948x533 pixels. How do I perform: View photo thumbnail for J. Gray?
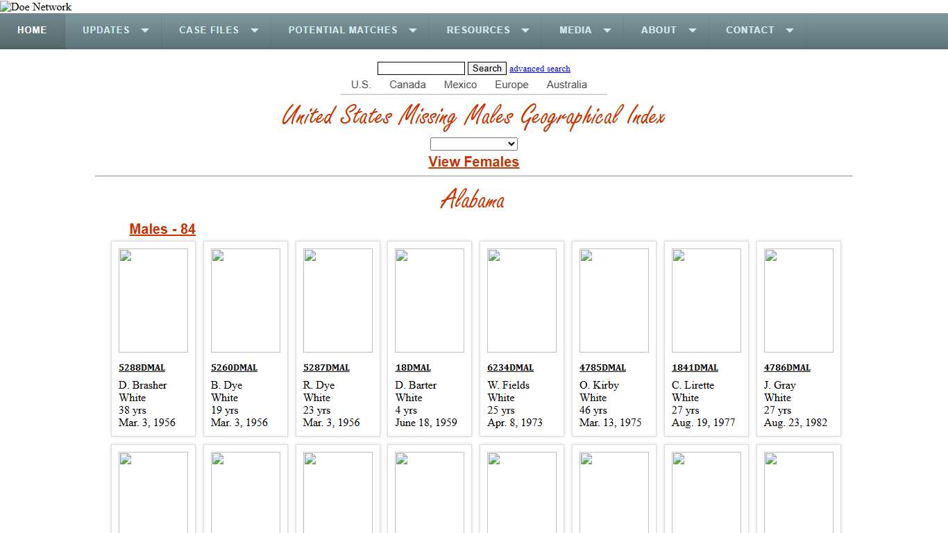point(799,301)
